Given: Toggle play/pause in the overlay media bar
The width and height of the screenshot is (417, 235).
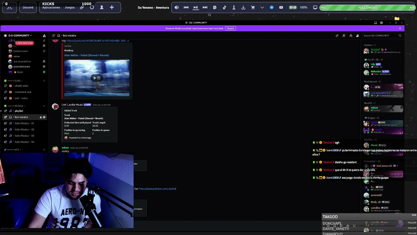Looking at the screenshot, I should (x=195, y=8).
